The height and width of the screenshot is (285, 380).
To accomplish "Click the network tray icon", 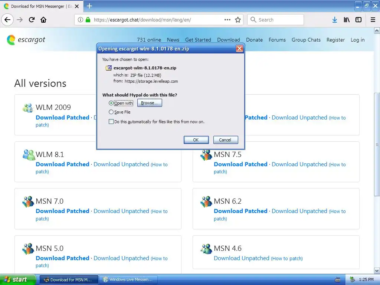I will tap(353, 279).
